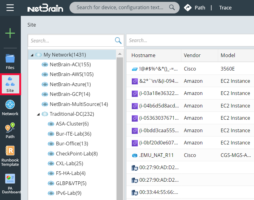The width and height of the screenshot is (254, 200).
Task: Select NetBrain-GCP(14) site
Action: [70, 94]
